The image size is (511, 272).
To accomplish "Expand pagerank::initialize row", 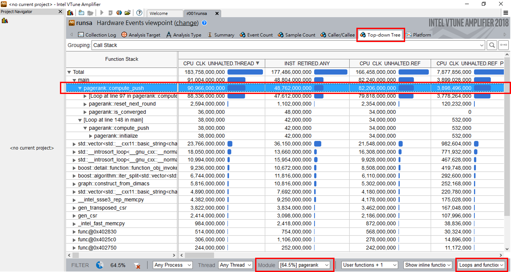I will (x=90, y=136).
